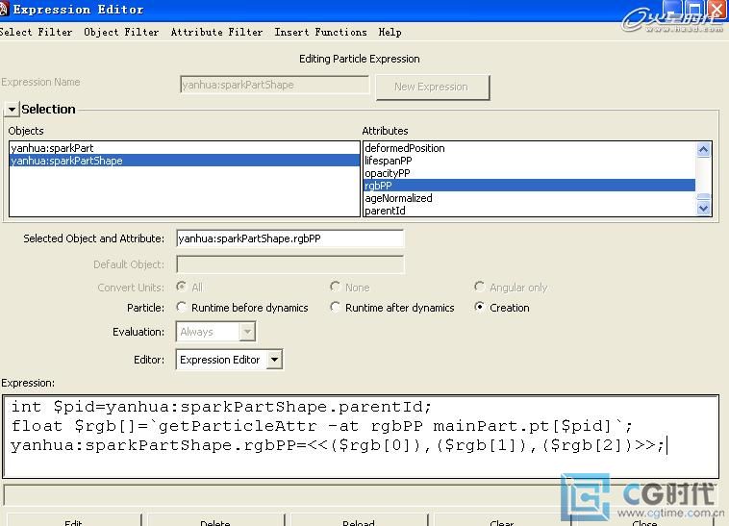
Task: Click the Clear button
Action: tap(501, 520)
